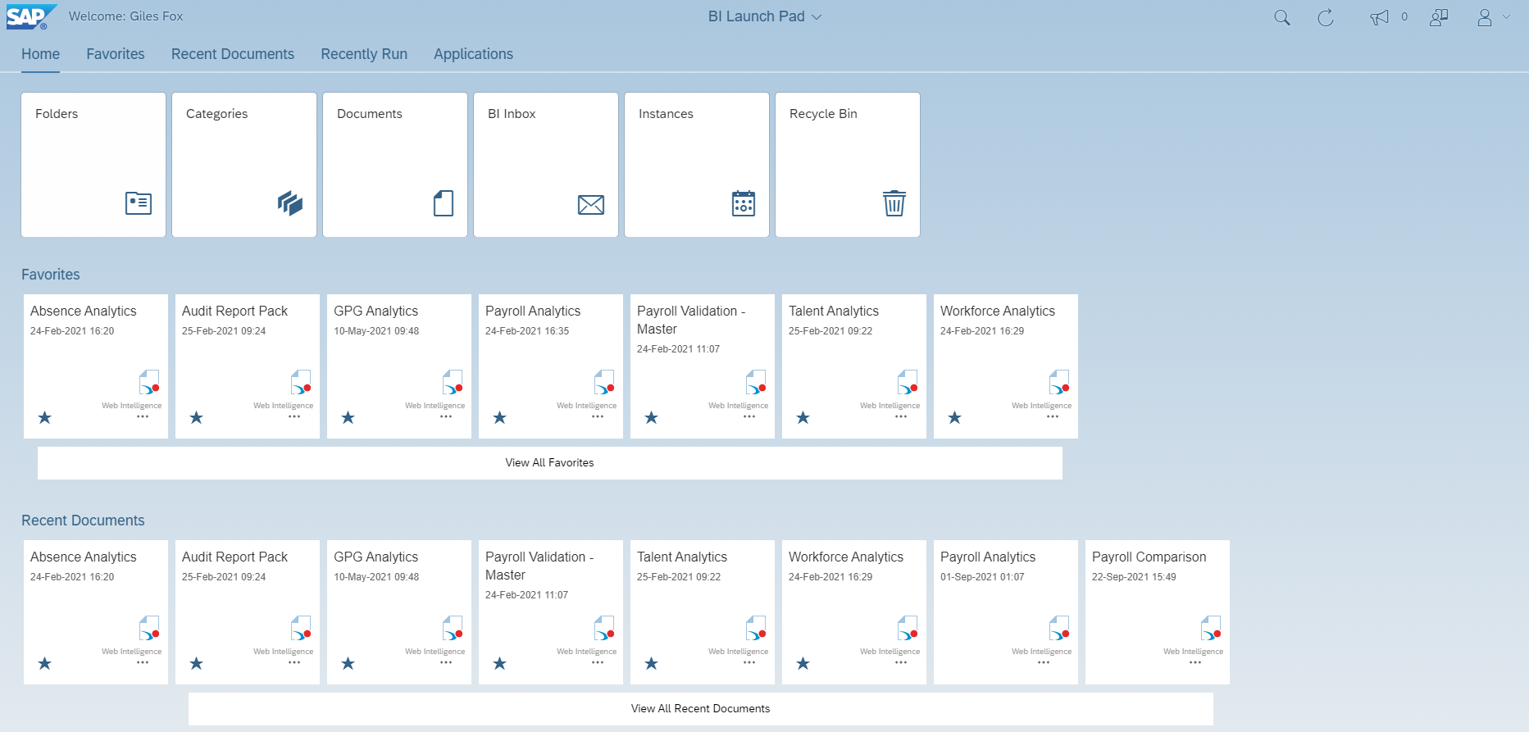The height and width of the screenshot is (732, 1529).
Task: Click Web Intelligence icon on Talent Analytics recent
Action: (756, 629)
